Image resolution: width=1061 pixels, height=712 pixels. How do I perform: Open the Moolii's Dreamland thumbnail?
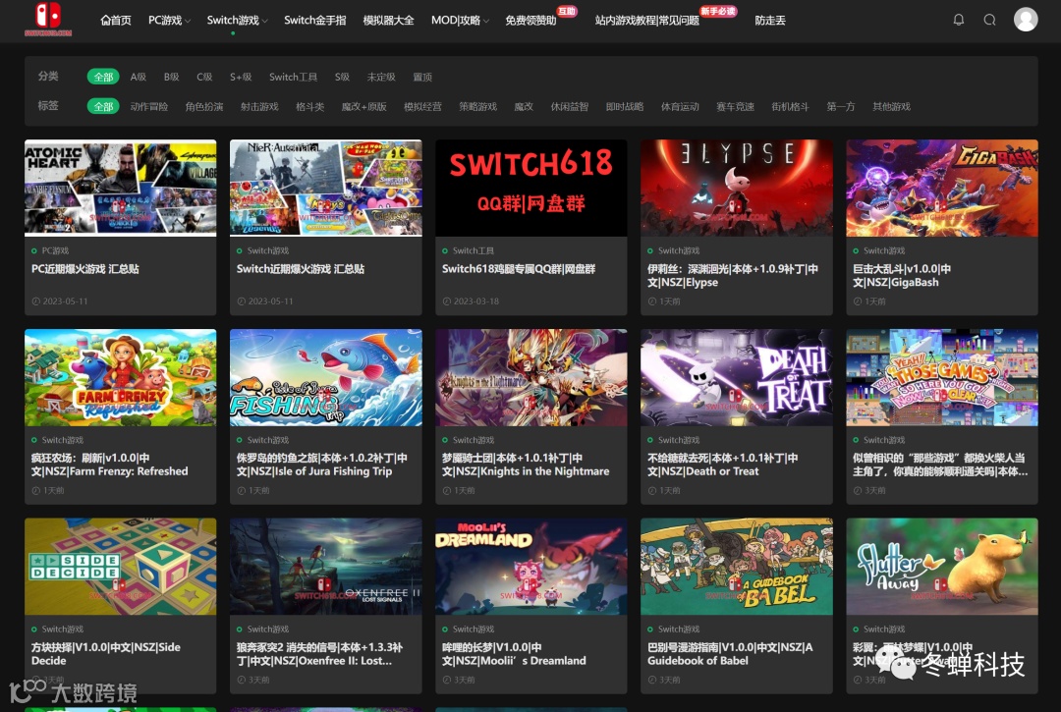[531, 567]
